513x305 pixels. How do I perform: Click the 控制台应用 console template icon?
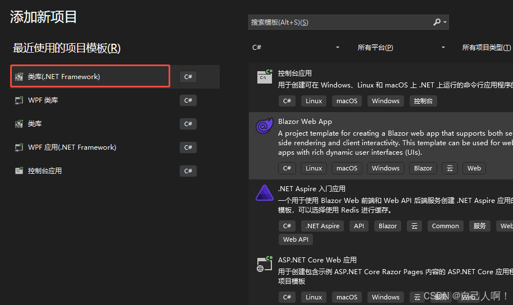pyautogui.click(x=265, y=76)
